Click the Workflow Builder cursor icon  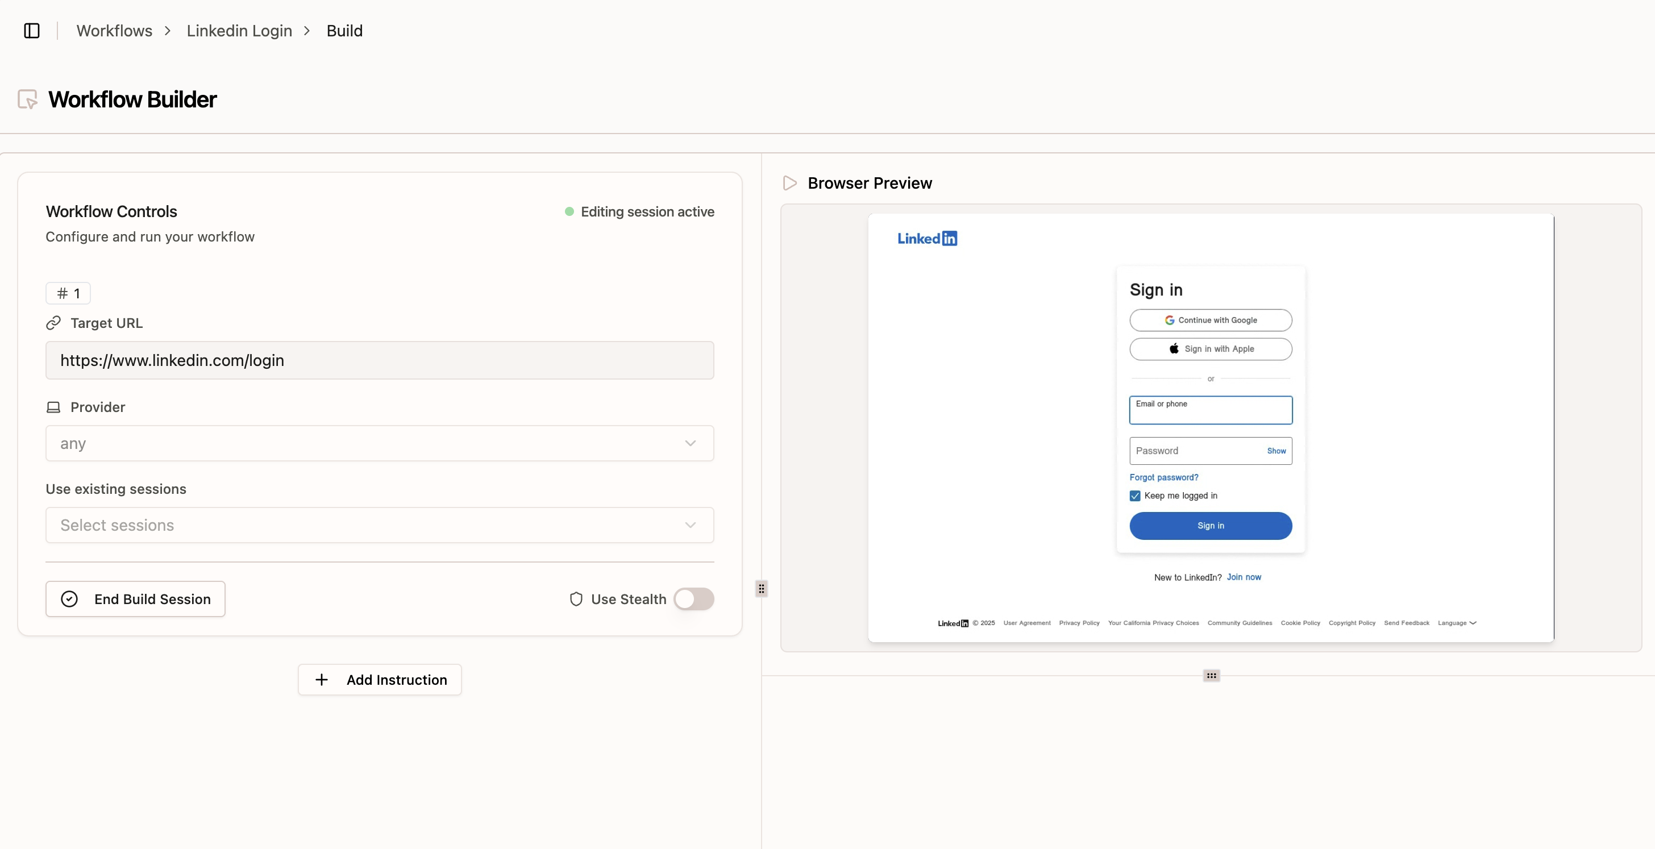click(x=28, y=99)
